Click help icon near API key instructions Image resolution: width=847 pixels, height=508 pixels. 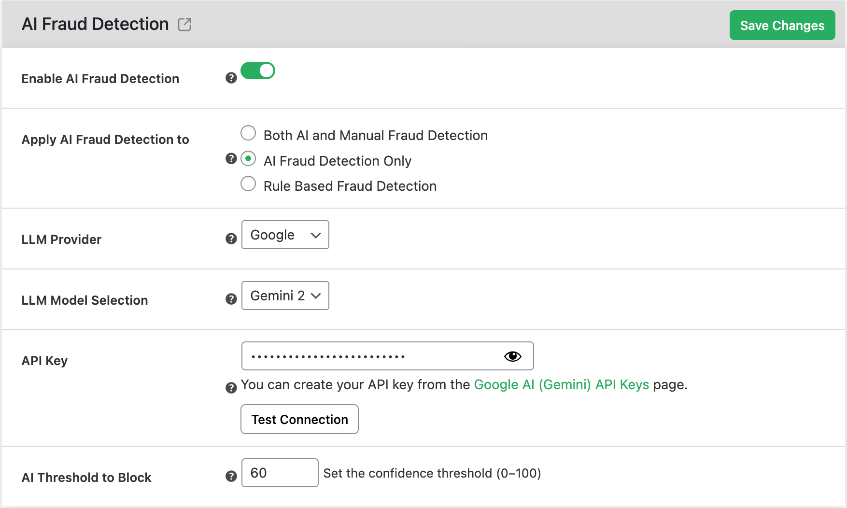tap(231, 388)
